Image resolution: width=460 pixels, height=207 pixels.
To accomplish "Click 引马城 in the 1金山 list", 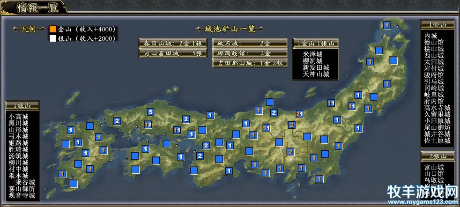I will click(x=434, y=81).
